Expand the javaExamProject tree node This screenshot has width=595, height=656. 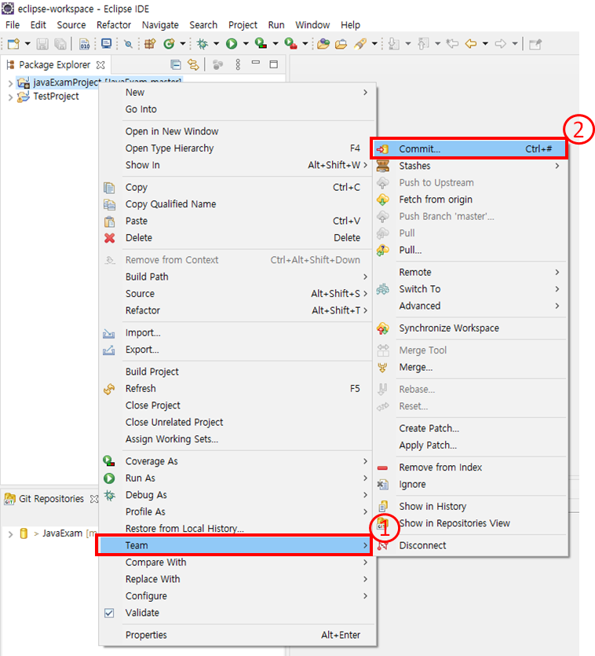[x=10, y=83]
